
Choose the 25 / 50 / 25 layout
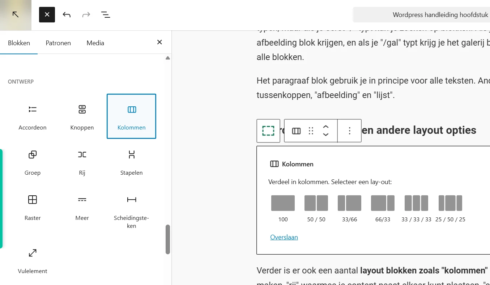pos(450,203)
